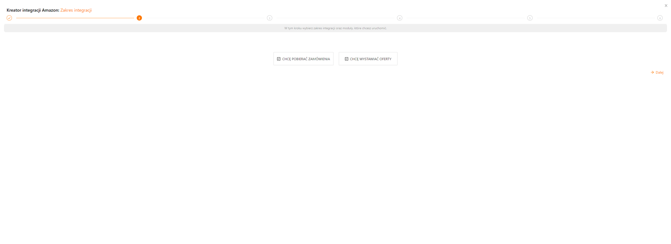The width and height of the screenshot is (671, 244).
Task: Click the orange arrow icon beside Dalej
Action: tap(652, 73)
